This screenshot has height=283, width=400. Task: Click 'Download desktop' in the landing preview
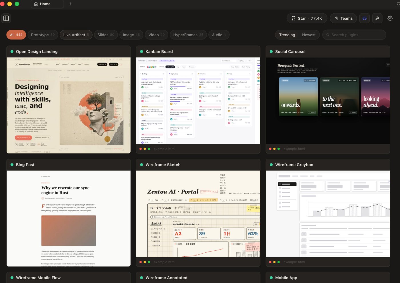[42, 137]
